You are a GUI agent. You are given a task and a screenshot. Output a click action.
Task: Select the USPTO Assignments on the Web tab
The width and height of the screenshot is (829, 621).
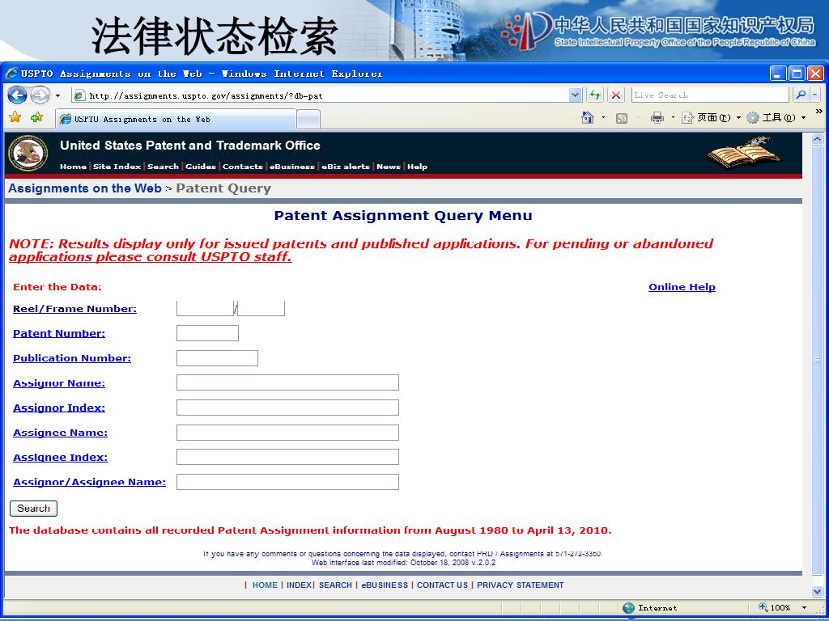click(176, 120)
